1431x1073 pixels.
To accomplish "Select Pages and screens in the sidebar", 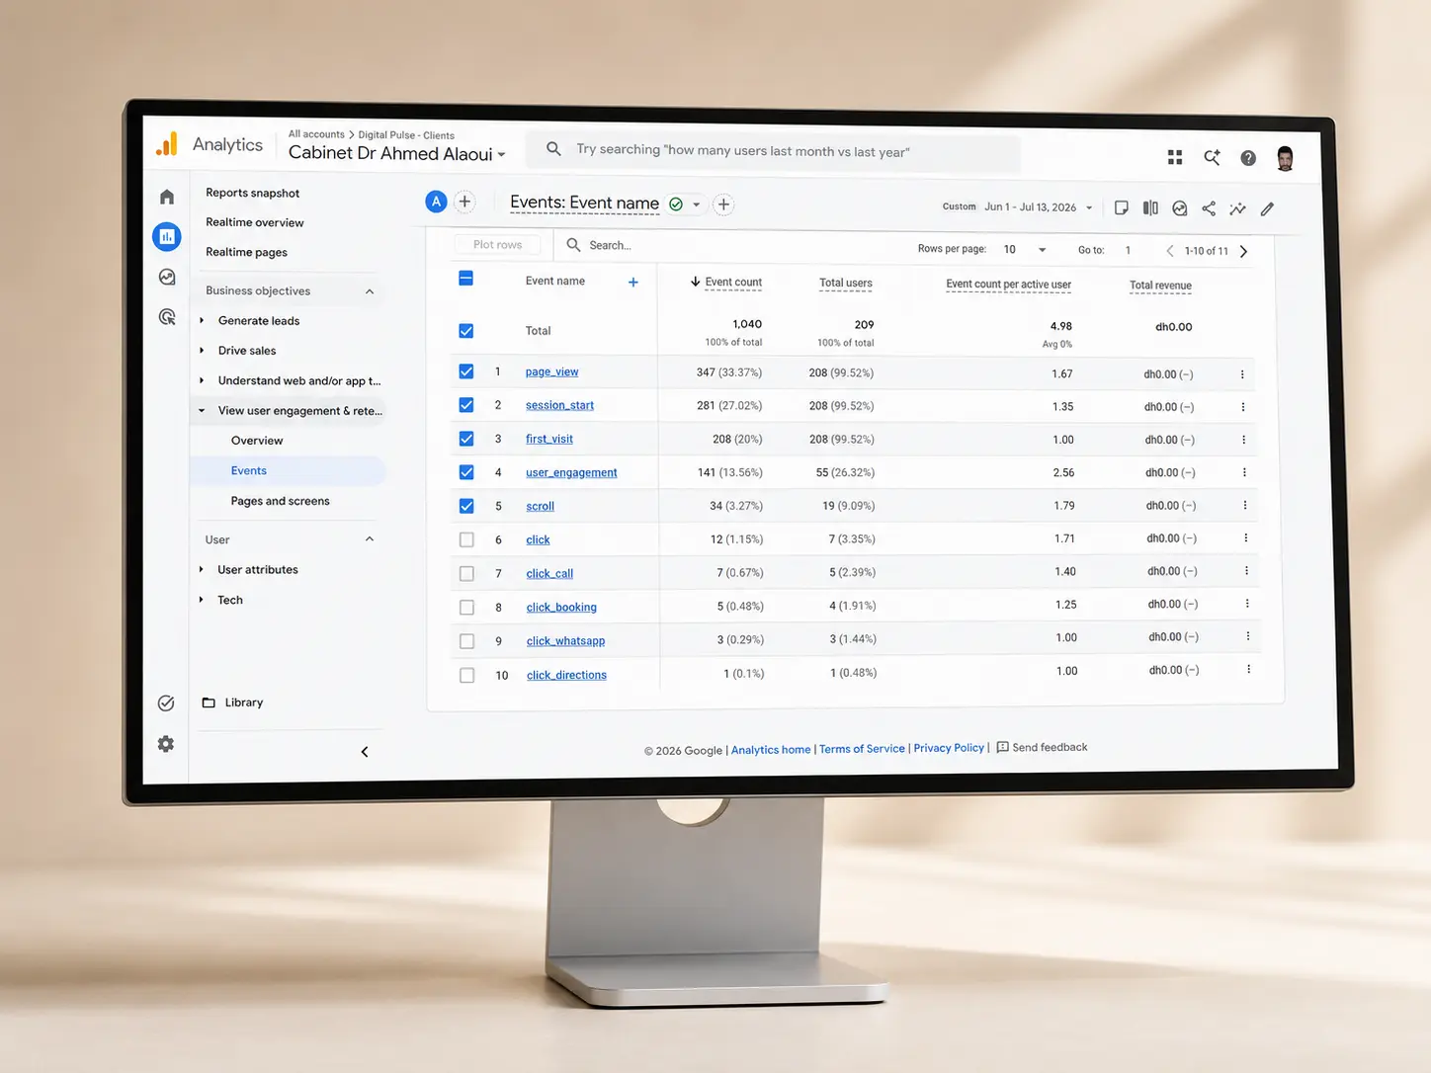I will coord(281,501).
